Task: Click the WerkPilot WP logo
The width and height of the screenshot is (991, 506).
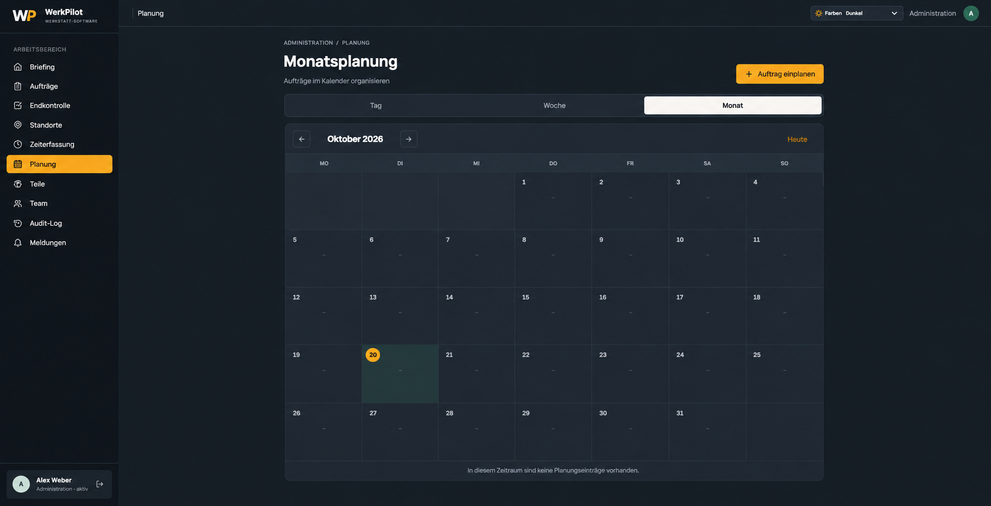Action: 24,15
